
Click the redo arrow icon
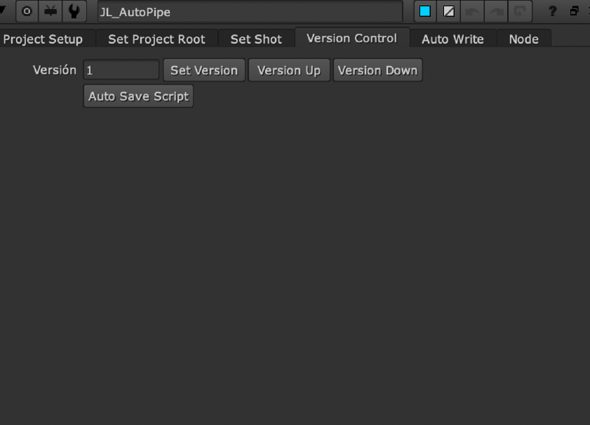(x=496, y=12)
